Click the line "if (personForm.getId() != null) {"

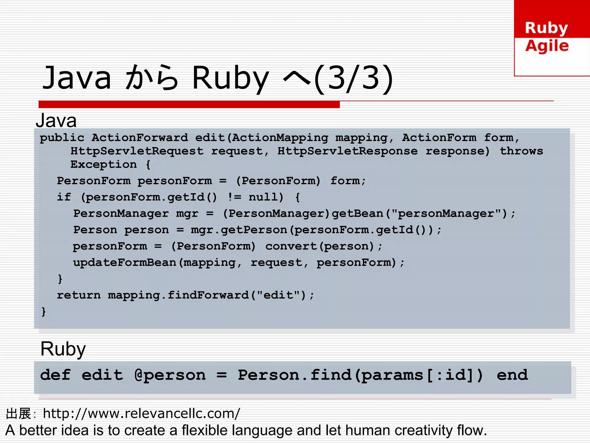[179, 197]
